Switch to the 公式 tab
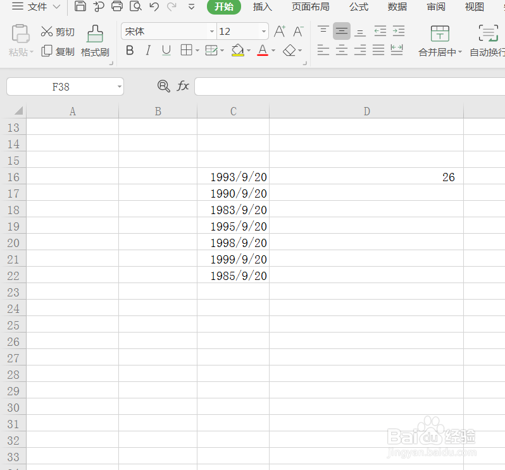The width and height of the screenshot is (505, 470). coord(359,6)
